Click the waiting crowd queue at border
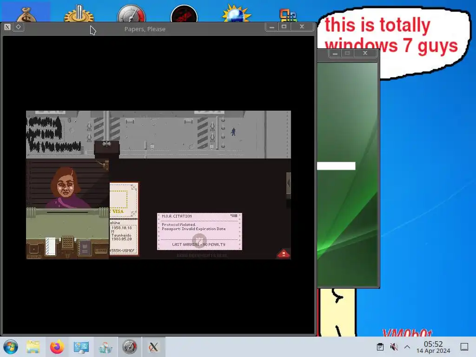The width and height of the screenshot is (476, 357). [x=53, y=134]
